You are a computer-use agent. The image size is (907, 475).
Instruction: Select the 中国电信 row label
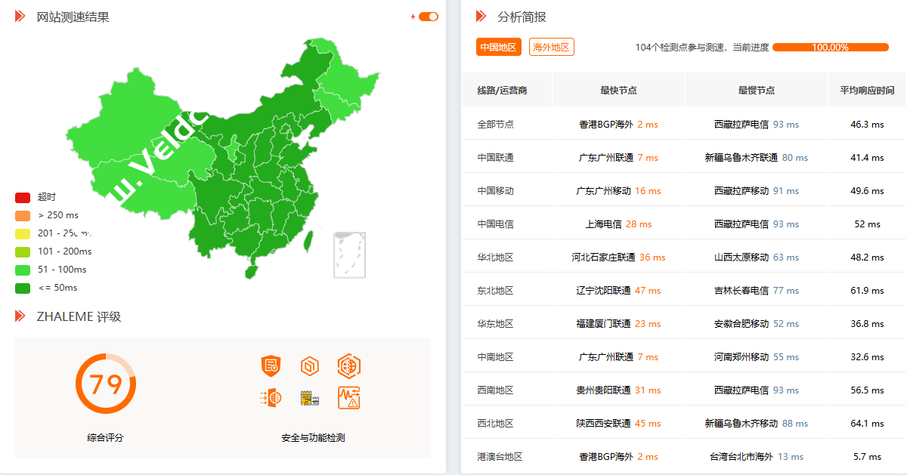495,224
